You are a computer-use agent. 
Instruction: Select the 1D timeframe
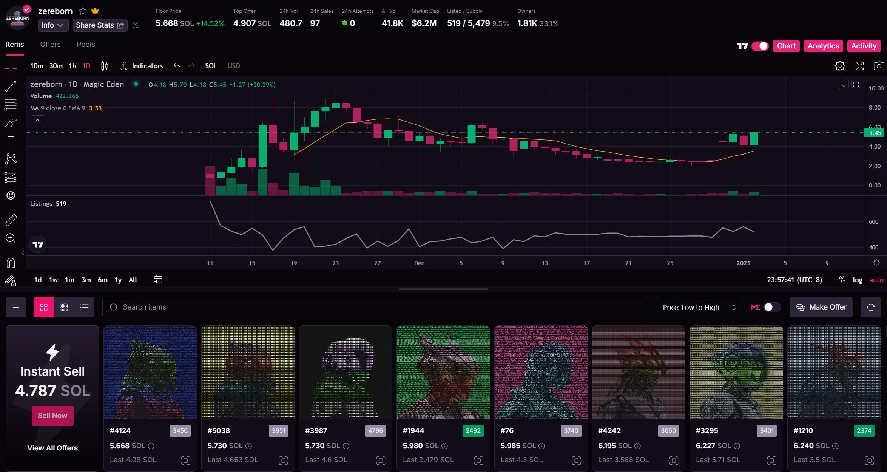86,66
